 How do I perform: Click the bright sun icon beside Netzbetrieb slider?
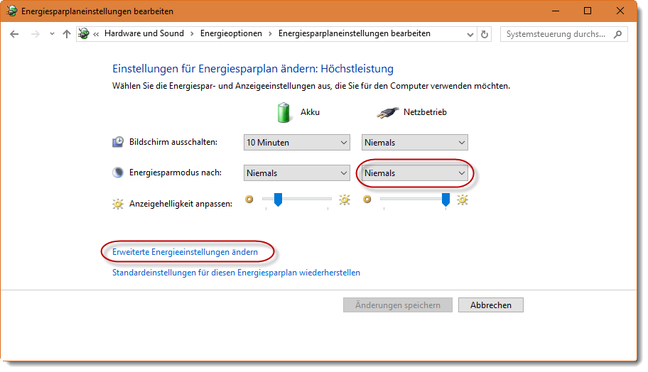463,200
